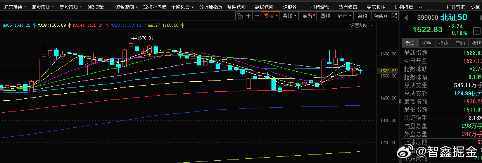The height and width of the screenshot is (163, 482).
Task: Open 热点追击 menu item
Action: pos(348,7)
